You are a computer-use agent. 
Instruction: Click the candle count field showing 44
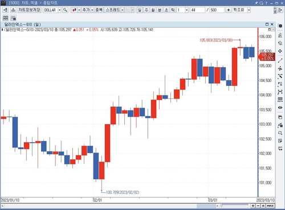pyautogui.click(x=198, y=10)
